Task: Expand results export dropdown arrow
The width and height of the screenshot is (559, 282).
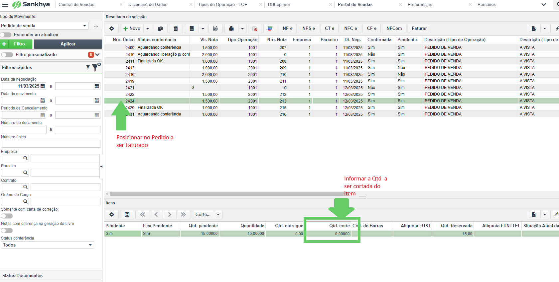Action: point(545,29)
